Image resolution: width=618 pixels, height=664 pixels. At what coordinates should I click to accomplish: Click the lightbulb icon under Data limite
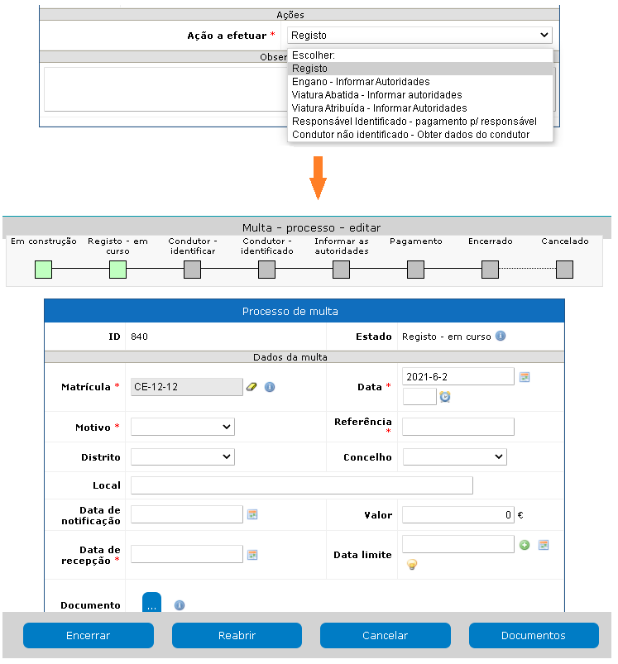(x=411, y=565)
